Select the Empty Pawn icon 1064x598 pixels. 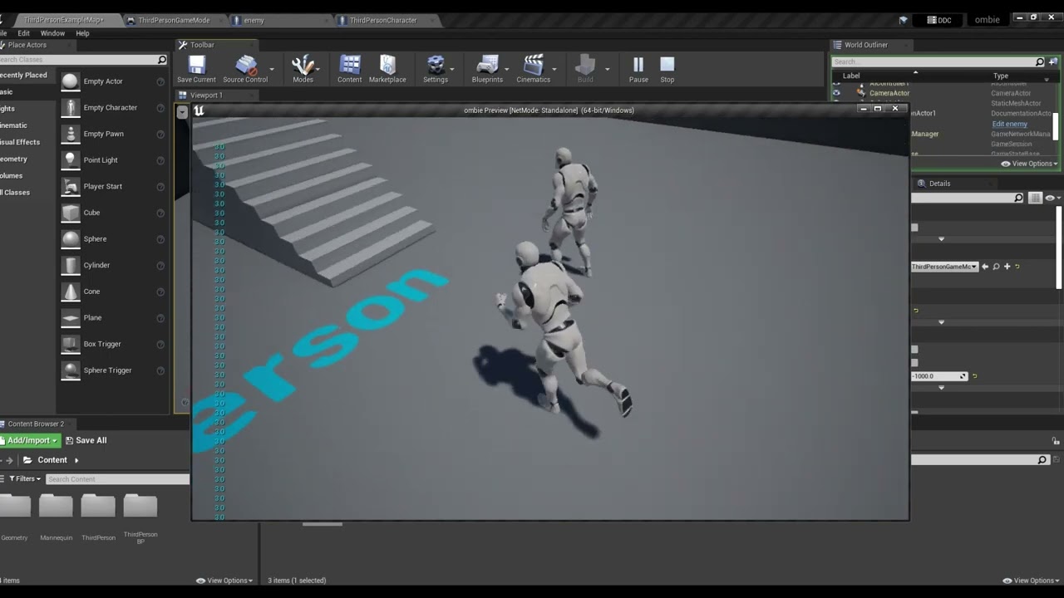tap(71, 134)
